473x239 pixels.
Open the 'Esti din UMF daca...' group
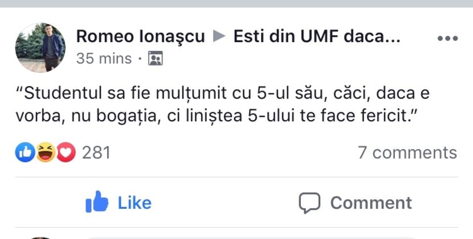pyautogui.click(x=317, y=36)
